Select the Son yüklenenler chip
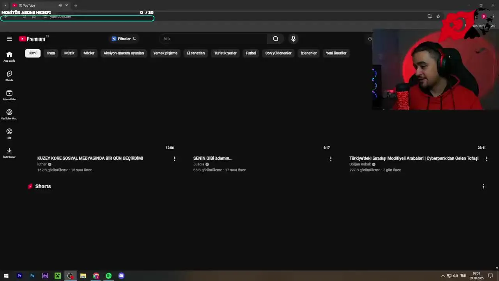Viewport: 499px width, 281px height. pos(278,53)
